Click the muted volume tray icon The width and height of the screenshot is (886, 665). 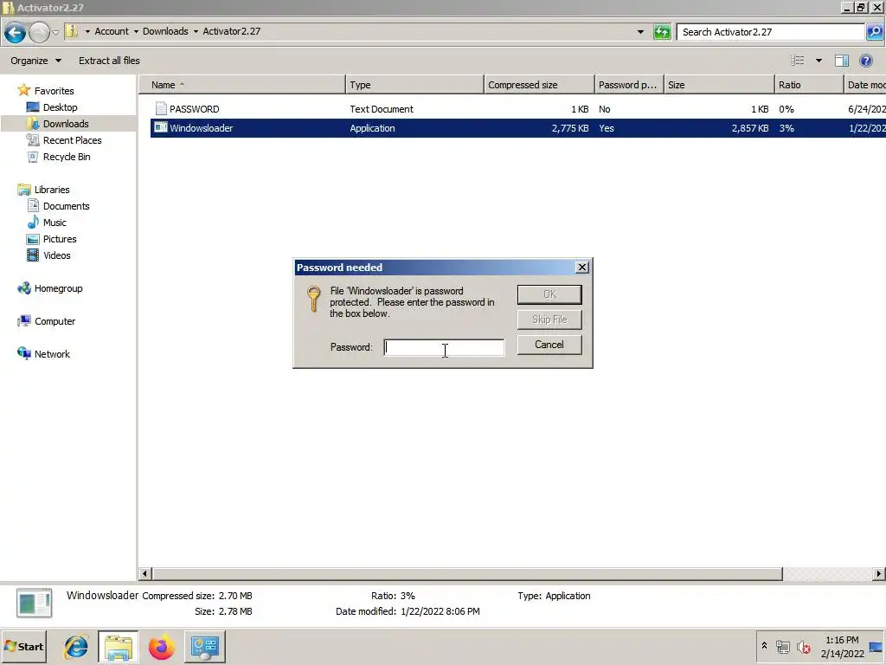804,646
